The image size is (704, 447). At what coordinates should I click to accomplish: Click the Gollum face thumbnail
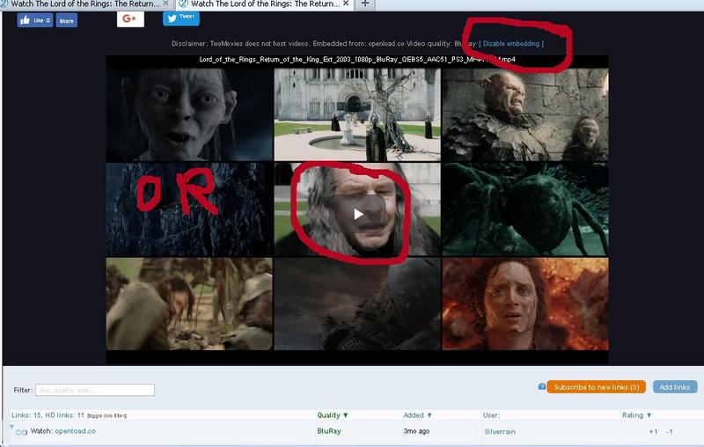tap(189, 114)
